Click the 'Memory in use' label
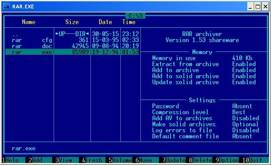 click(x=174, y=58)
